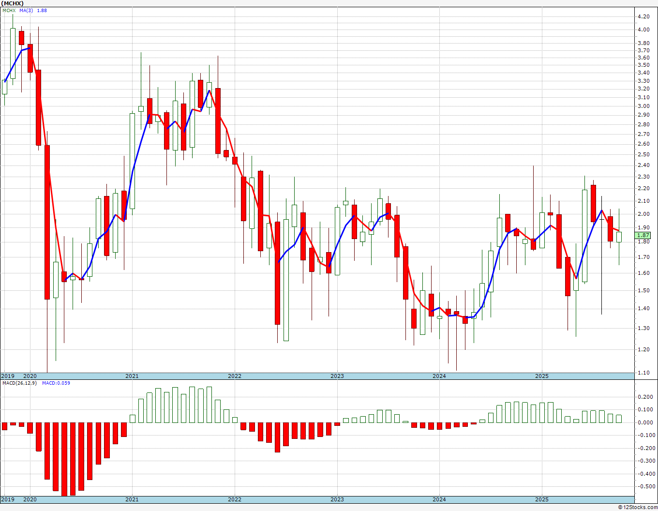Screen dimensions: 658x511
Task: Select the 3.50 price axis label
Action: 643,65
